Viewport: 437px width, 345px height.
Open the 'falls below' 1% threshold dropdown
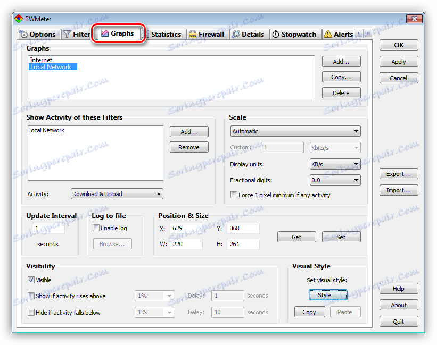point(154,312)
